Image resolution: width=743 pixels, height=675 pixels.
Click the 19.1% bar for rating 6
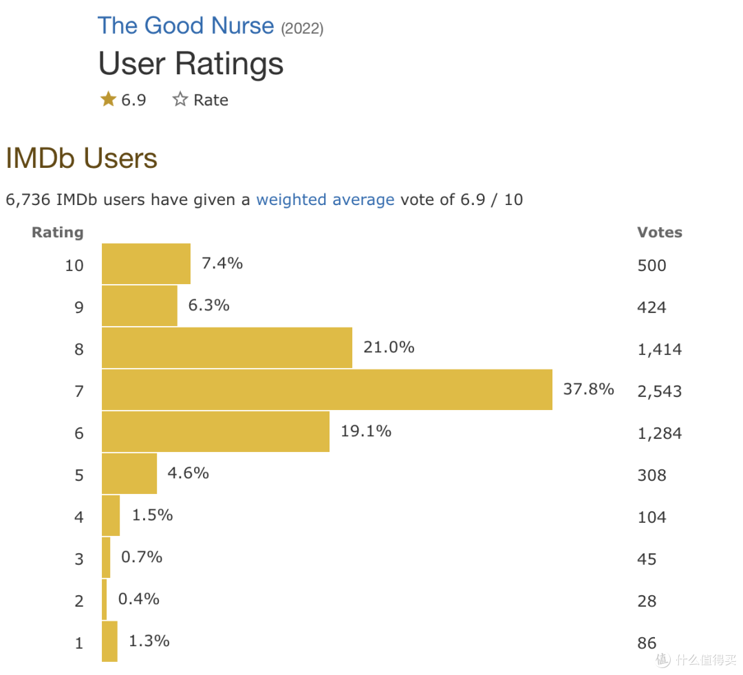(x=215, y=431)
